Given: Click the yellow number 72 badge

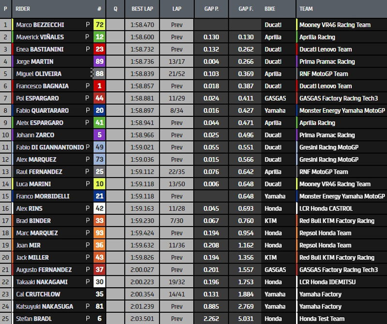Looking at the screenshot, I should (x=100, y=25).
